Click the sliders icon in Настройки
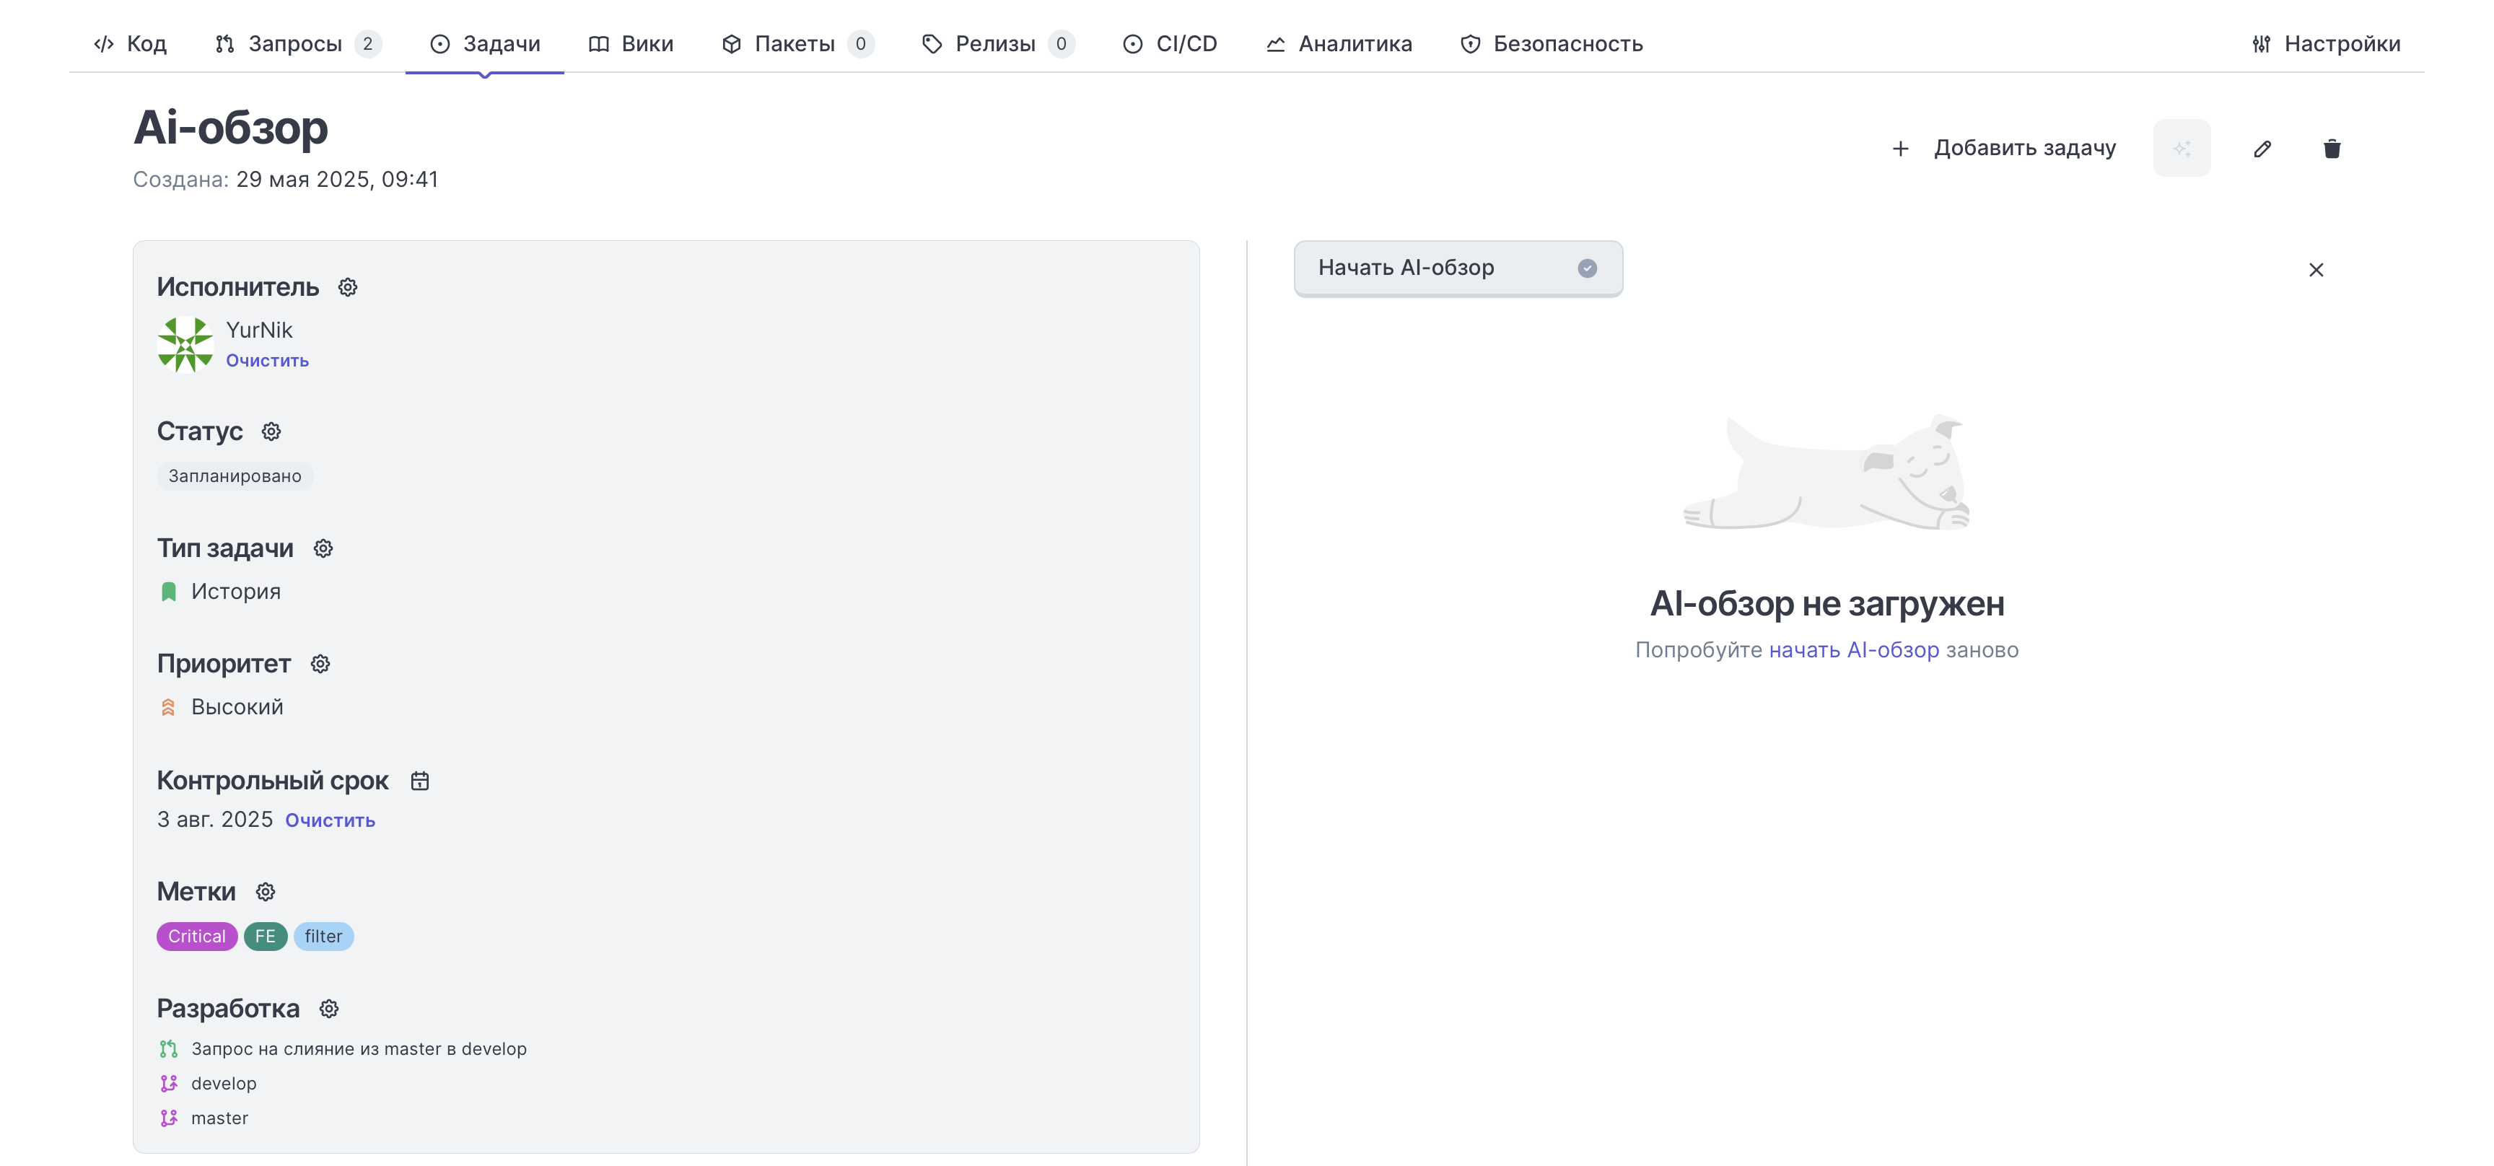The height and width of the screenshot is (1166, 2494). coord(2261,43)
